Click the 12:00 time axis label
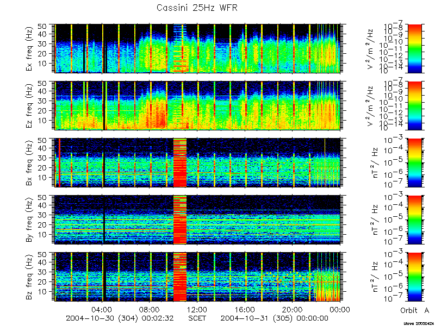 [197, 310]
